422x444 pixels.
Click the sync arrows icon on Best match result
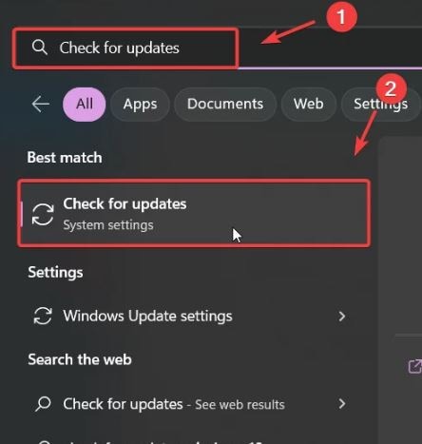43,215
